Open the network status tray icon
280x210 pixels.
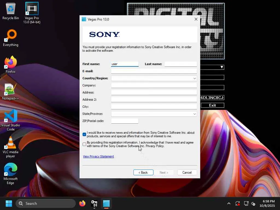[246, 203]
